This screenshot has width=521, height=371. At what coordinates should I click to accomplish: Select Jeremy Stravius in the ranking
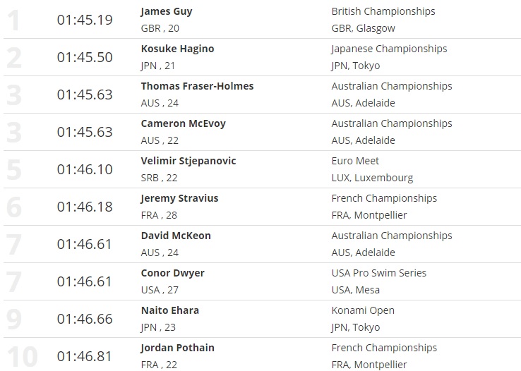(179, 198)
